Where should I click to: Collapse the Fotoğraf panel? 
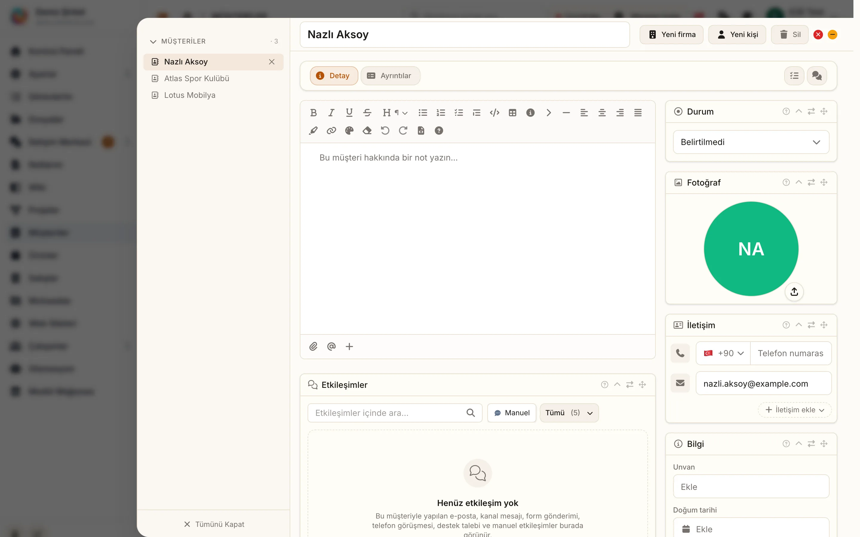[798, 183]
